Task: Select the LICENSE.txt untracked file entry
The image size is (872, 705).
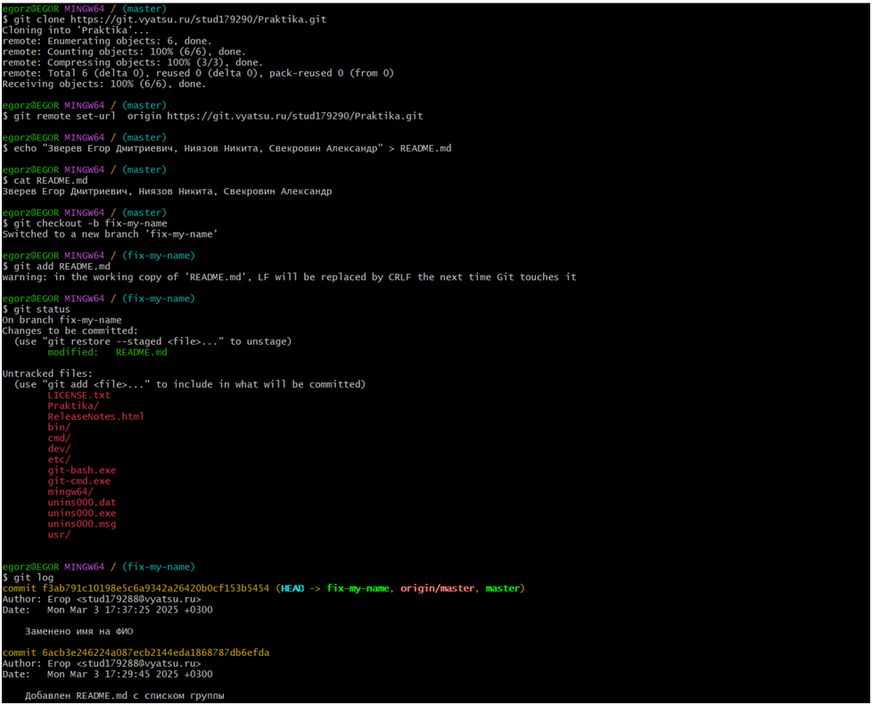Action: click(79, 395)
